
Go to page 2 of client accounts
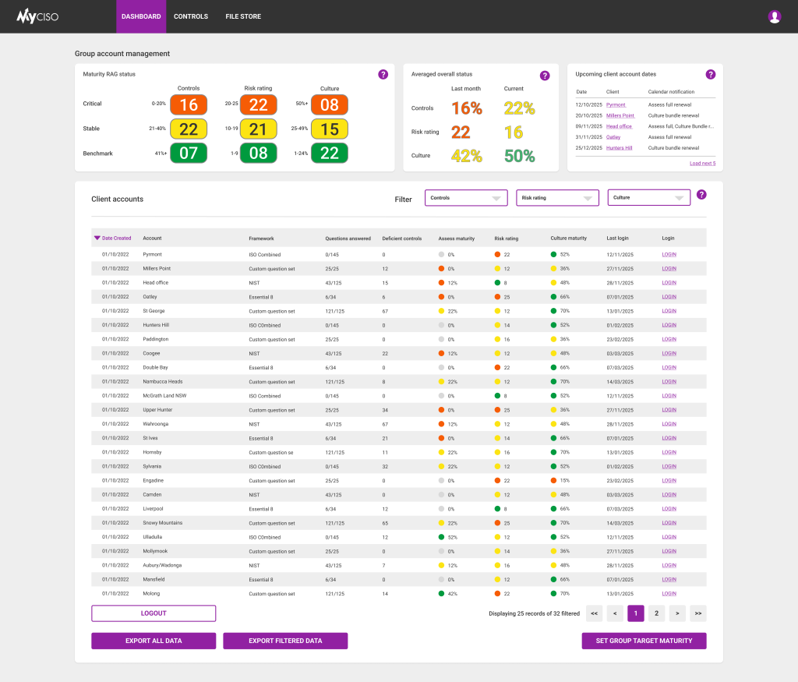[x=656, y=613]
